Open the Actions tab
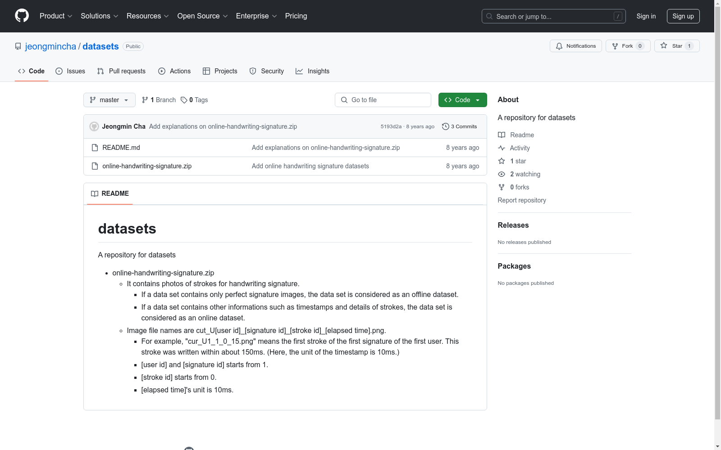The height and width of the screenshot is (450, 721). point(174,71)
